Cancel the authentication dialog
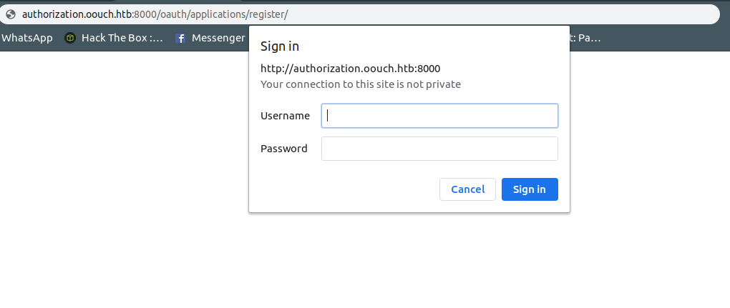 467,189
